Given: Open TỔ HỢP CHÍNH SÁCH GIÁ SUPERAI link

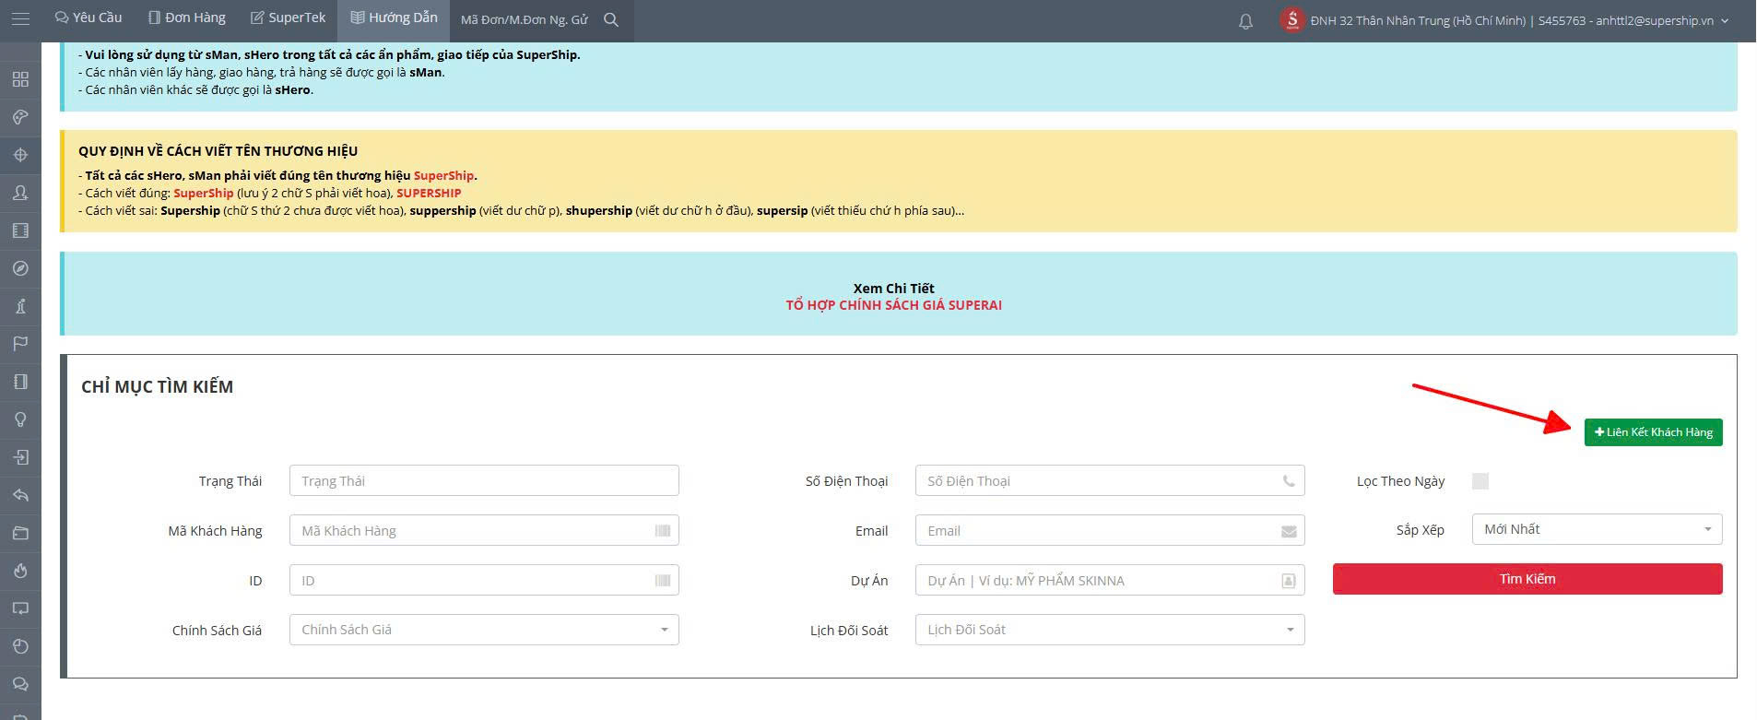Looking at the screenshot, I should (893, 305).
